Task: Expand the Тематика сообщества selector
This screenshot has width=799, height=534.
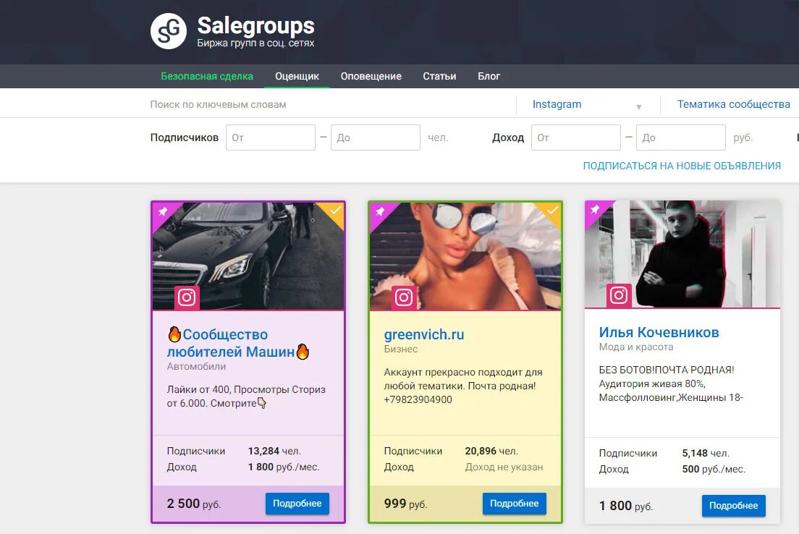Action: tap(733, 104)
